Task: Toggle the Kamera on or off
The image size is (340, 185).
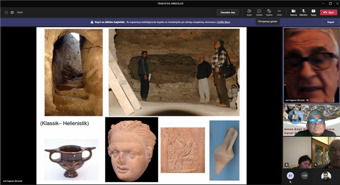Action: 293,12
